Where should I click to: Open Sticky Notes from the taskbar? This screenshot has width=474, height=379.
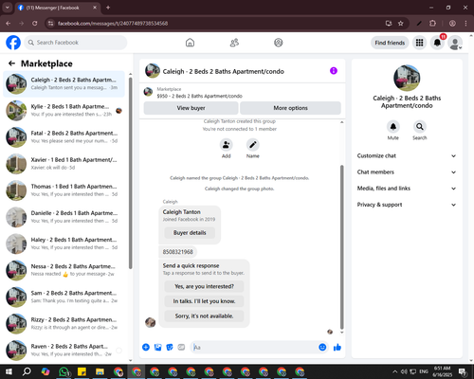tap(82, 371)
